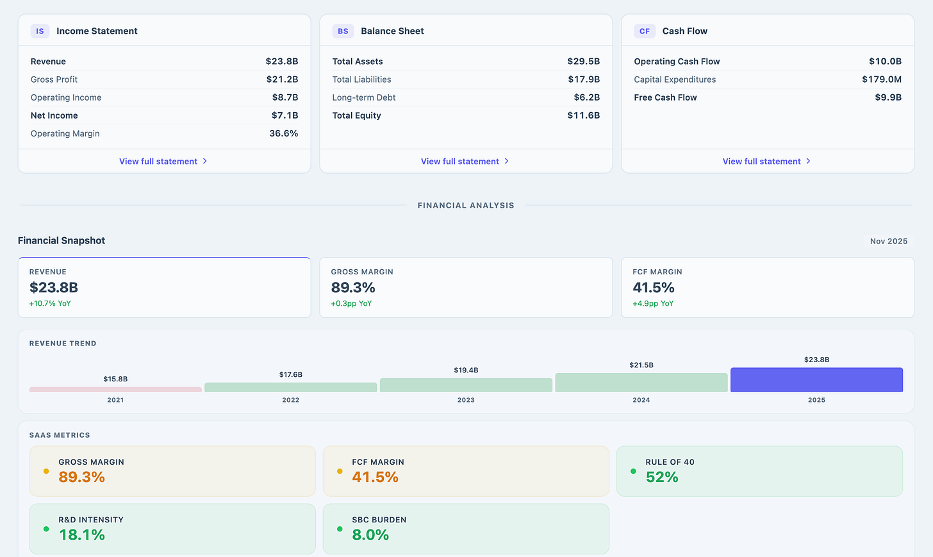This screenshot has width=933, height=557.
Task: Click the Operating Cash Flow value $10.0B
Action: point(886,62)
